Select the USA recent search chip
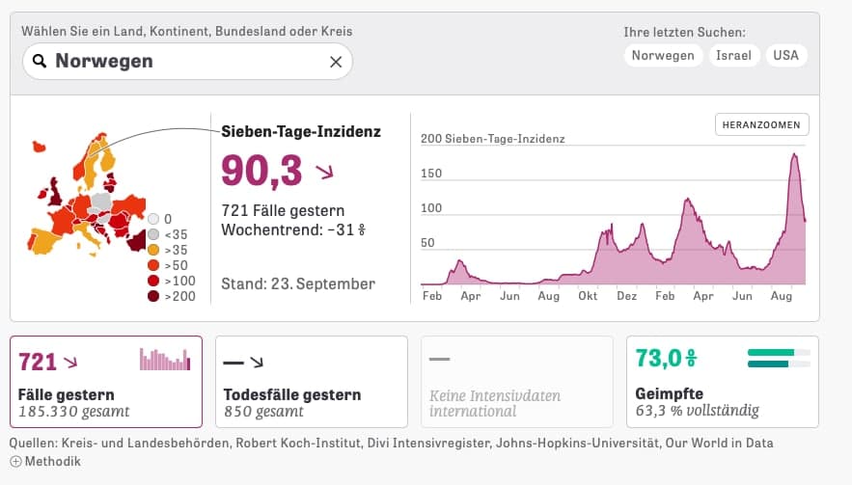This screenshot has height=485, width=852. point(785,55)
